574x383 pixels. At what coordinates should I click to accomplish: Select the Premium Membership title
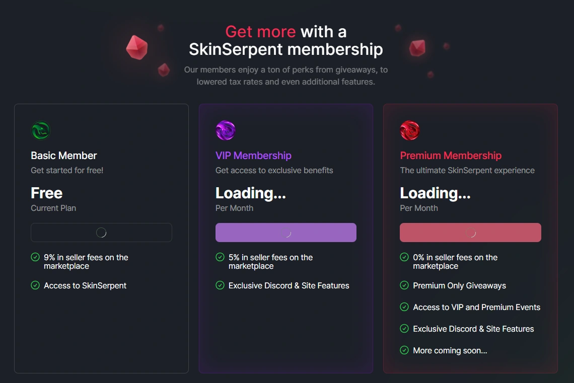[451, 156]
